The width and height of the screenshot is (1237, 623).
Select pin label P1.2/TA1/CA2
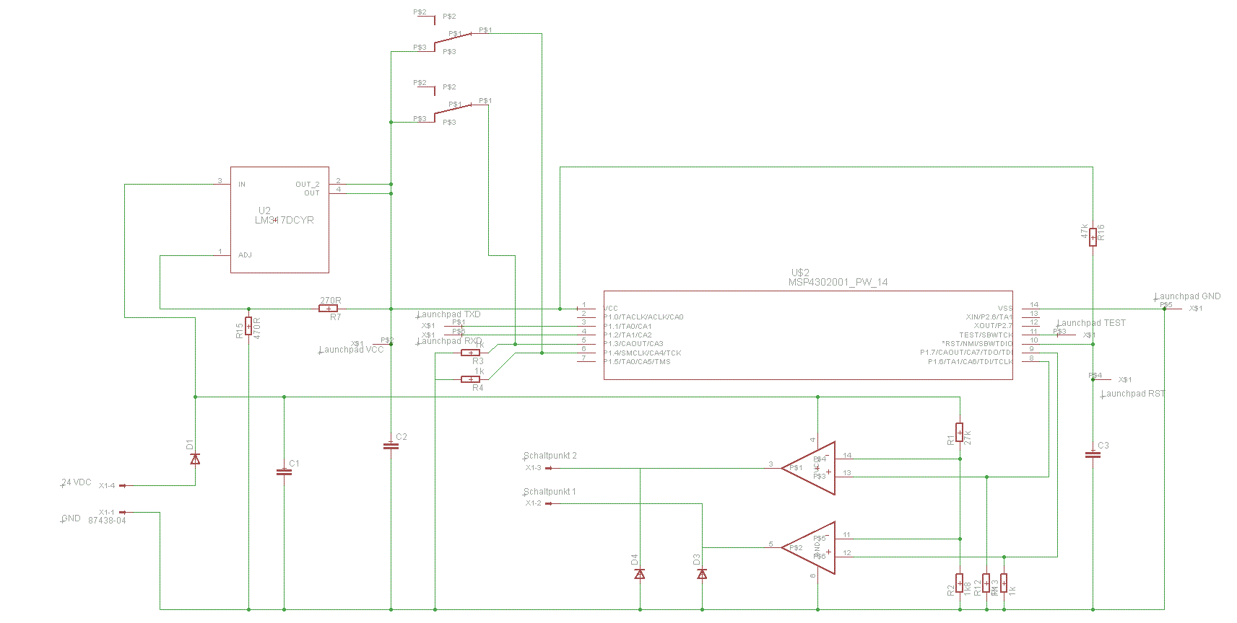point(628,335)
